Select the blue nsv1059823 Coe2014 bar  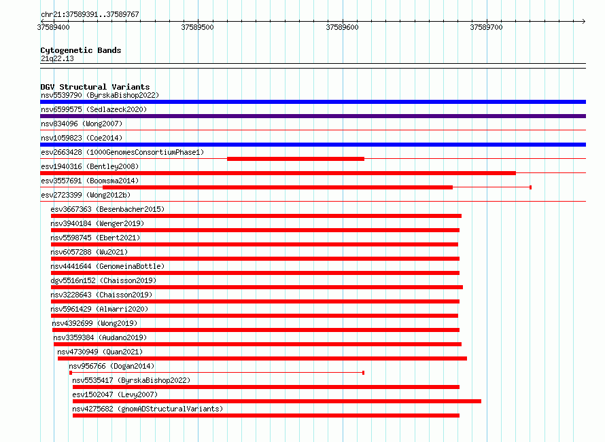313,145
